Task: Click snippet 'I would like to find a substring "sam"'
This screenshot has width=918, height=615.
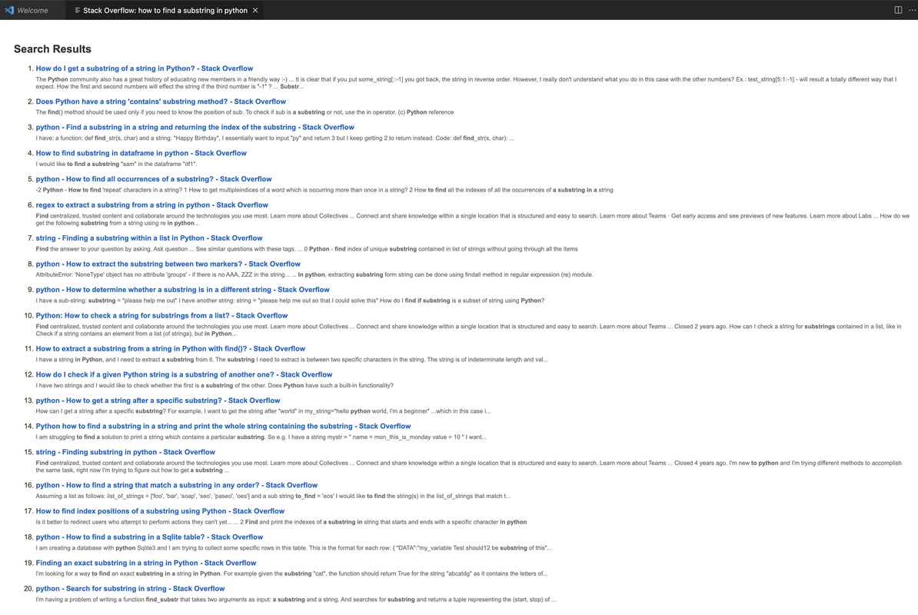Action: (x=116, y=165)
